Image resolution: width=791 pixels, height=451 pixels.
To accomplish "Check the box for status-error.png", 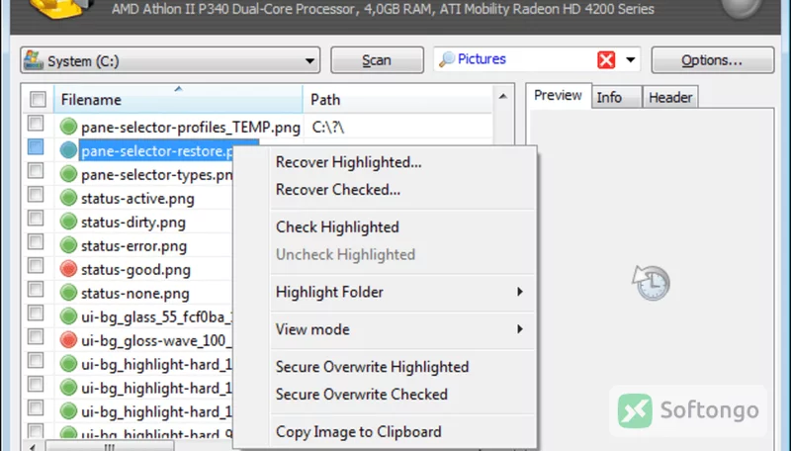I will [36, 241].
